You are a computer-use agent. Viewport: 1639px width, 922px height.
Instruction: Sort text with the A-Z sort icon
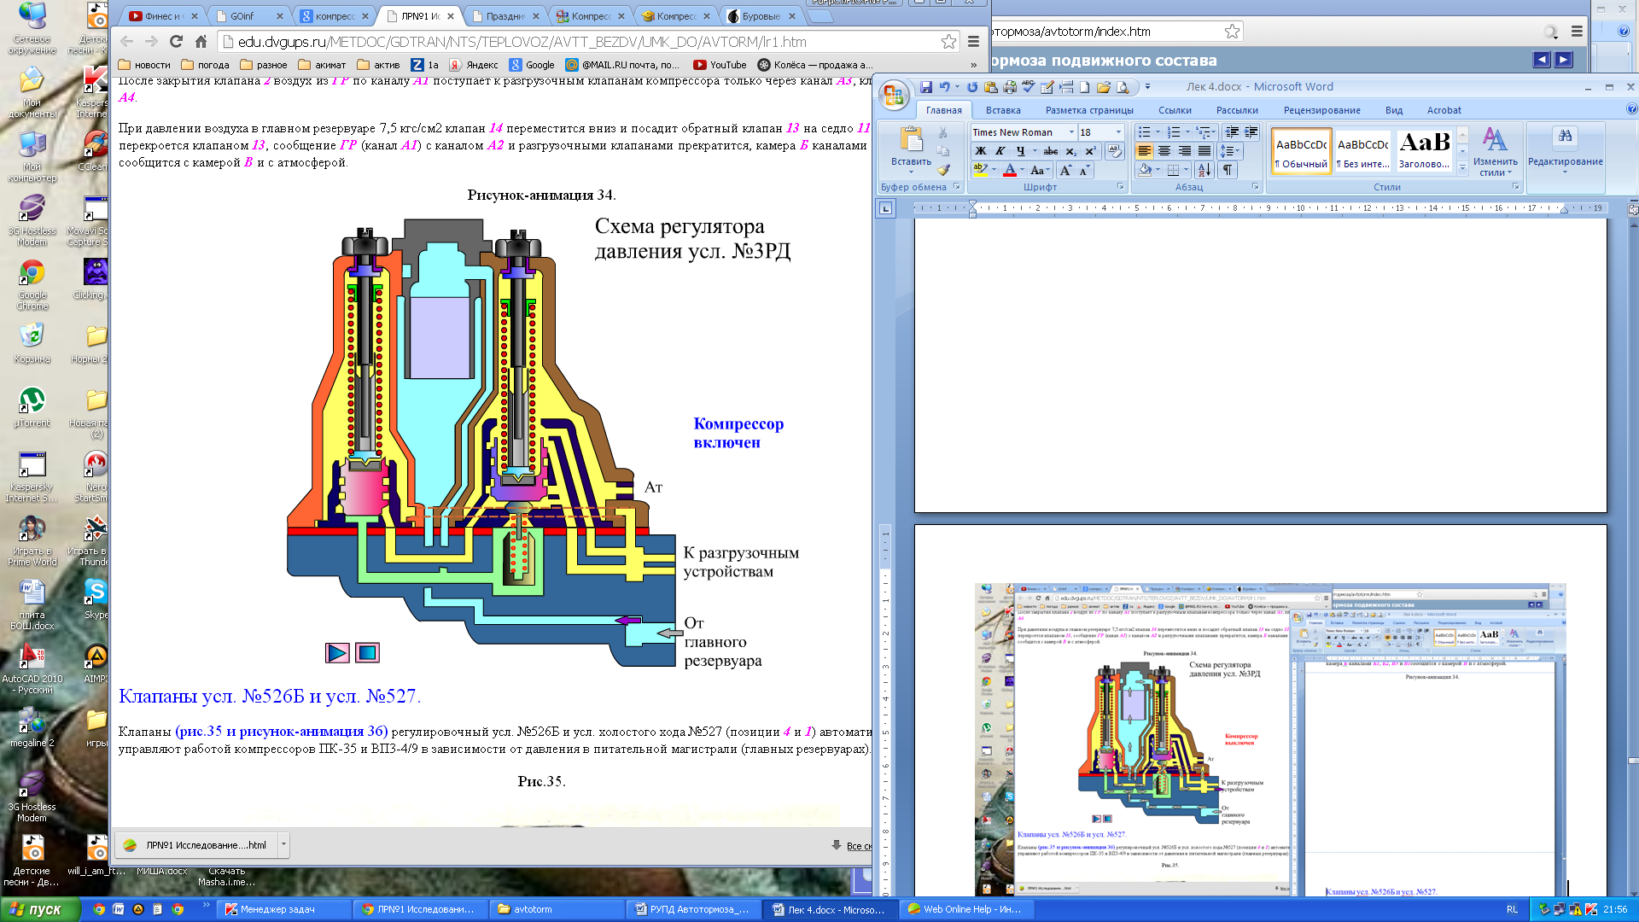coord(1204,170)
